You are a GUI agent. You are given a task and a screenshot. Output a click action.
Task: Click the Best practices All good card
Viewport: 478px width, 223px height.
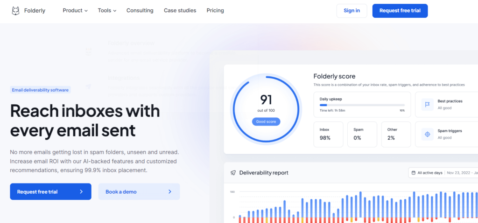pos(447,104)
